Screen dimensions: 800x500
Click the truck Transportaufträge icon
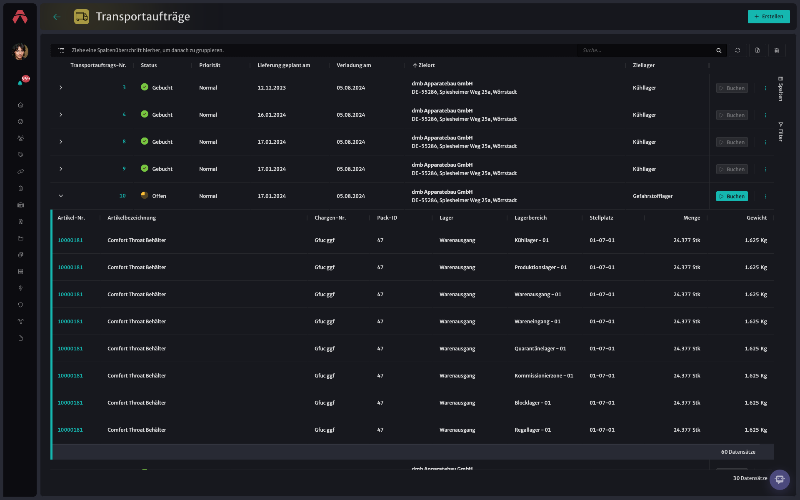tap(82, 17)
